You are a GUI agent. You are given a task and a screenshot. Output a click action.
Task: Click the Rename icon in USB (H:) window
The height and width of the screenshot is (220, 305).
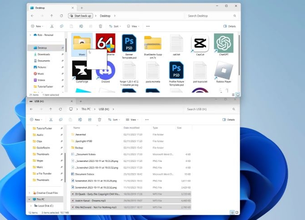point(80,120)
